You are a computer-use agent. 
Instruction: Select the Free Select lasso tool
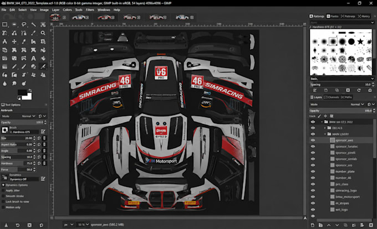point(24,24)
